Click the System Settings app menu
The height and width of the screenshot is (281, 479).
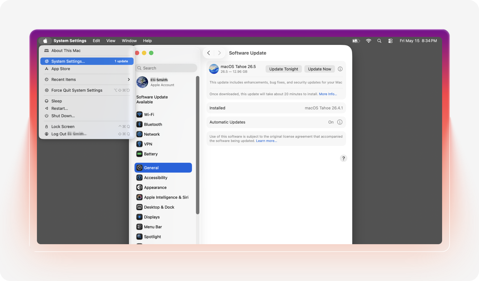[70, 41]
